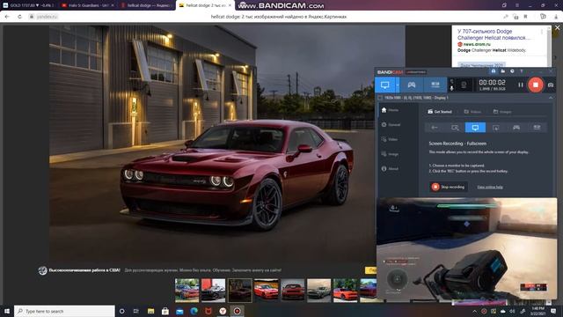Choose rectangle area recording mode icon
This screenshot has width=563, height=317.
tap(455, 128)
